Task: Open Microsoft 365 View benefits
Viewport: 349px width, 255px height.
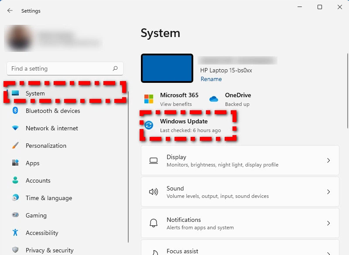Action: pos(171,99)
